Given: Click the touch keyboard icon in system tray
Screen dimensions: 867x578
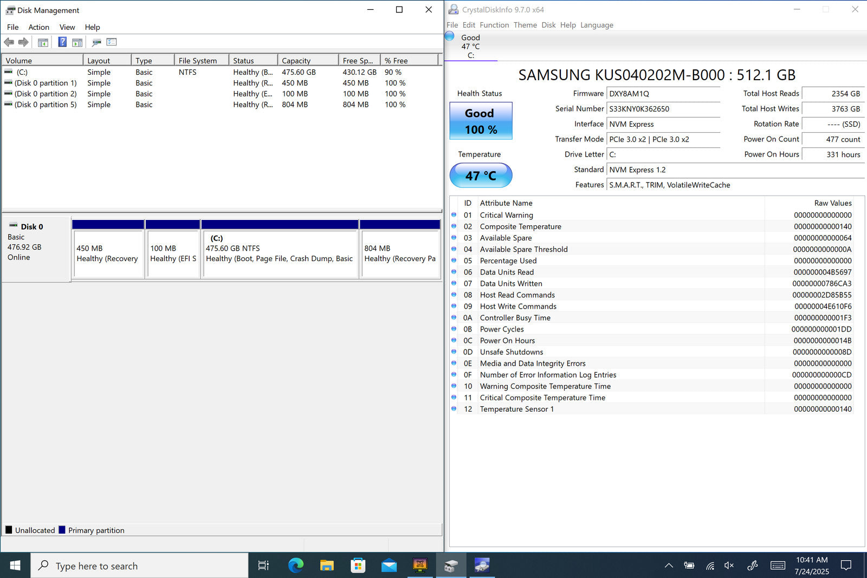Looking at the screenshot, I should point(778,566).
